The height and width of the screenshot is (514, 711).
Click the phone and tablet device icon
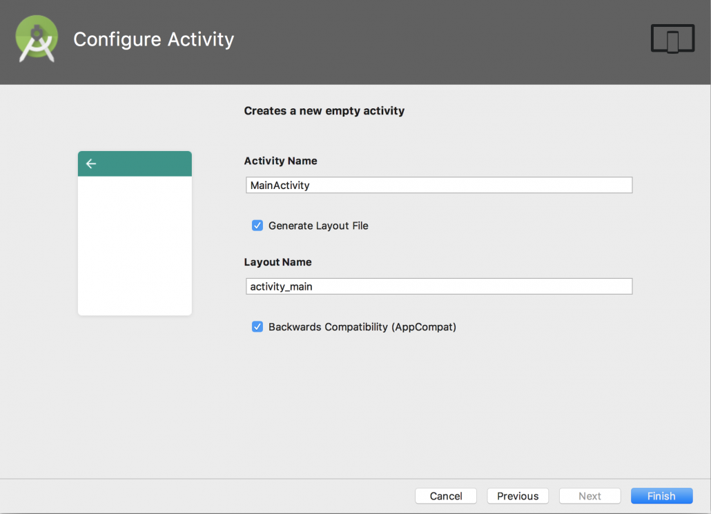pyautogui.click(x=672, y=39)
